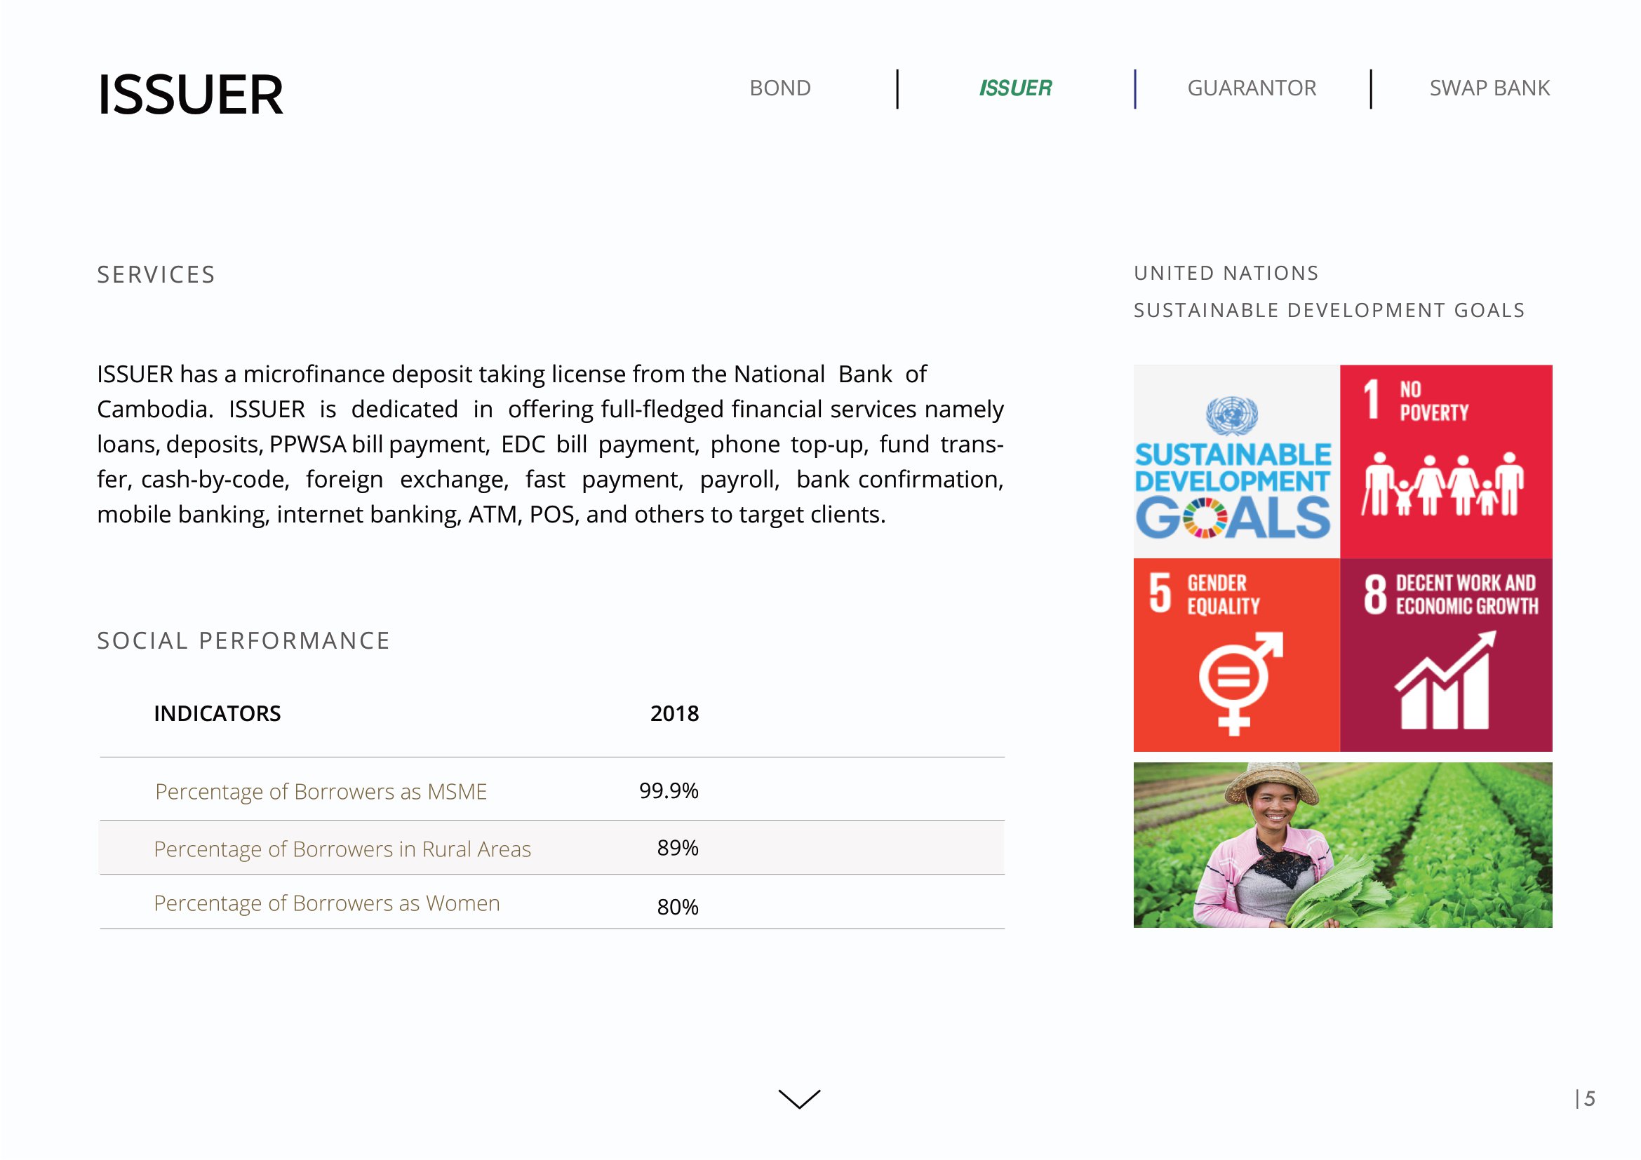Click the No Poverty family icon
1641x1160 pixels.
point(1444,485)
